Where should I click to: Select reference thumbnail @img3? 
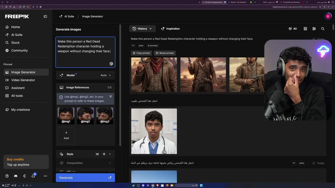pyautogui.click(x=105, y=115)
